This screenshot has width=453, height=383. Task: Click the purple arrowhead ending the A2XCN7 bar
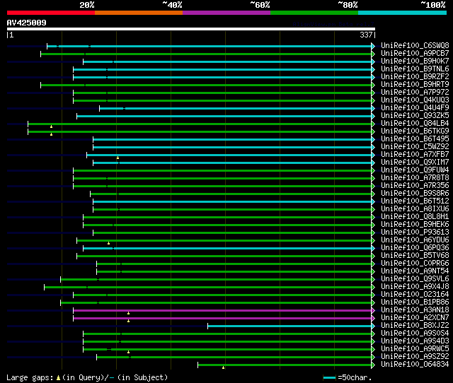(373, 319)
